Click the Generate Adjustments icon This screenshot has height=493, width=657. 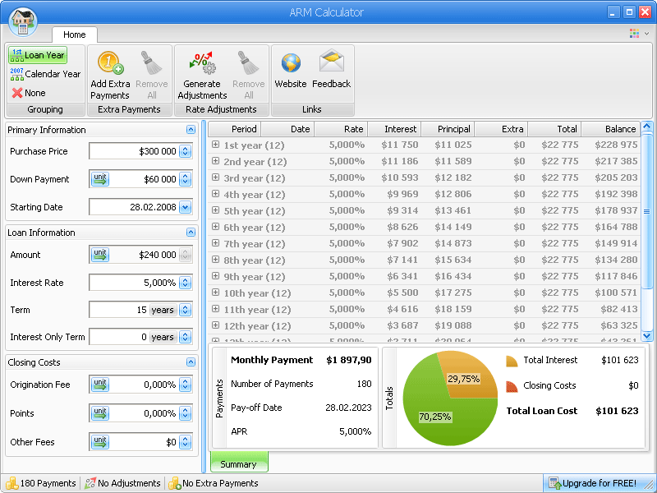pos(201,63)
